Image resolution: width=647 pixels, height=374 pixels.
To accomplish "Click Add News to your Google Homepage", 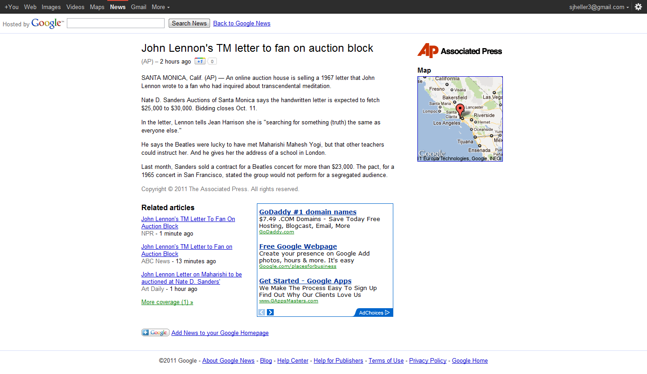I will 220,333.
